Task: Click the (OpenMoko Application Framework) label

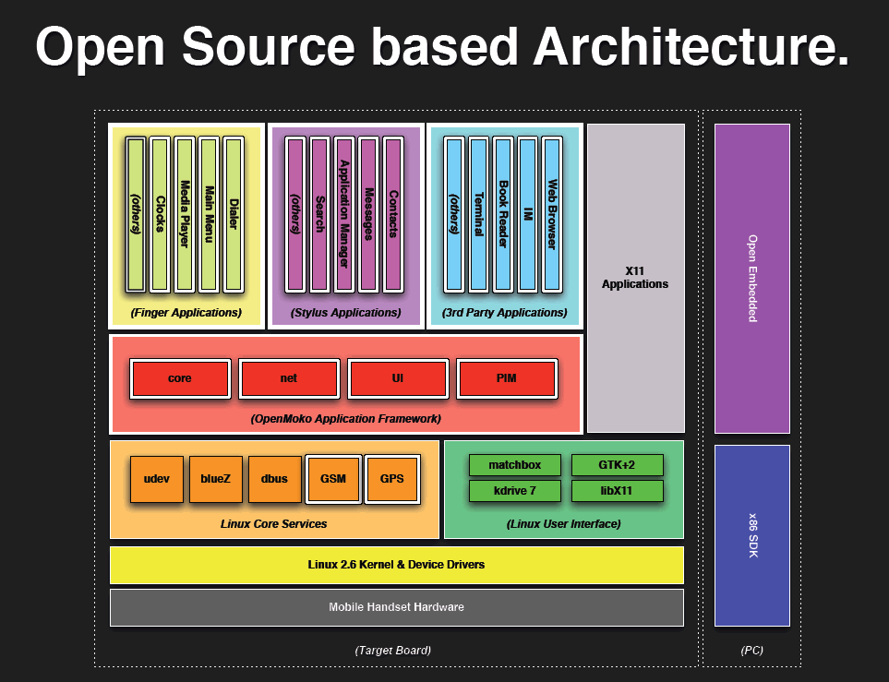Action: (x=346, y=419)
